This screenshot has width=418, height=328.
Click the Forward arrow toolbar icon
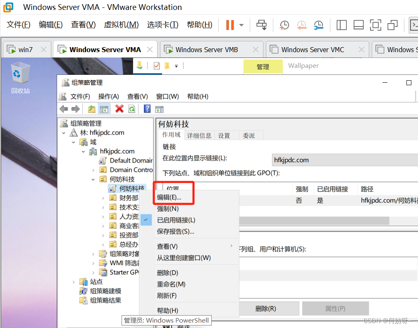(76, 109)
